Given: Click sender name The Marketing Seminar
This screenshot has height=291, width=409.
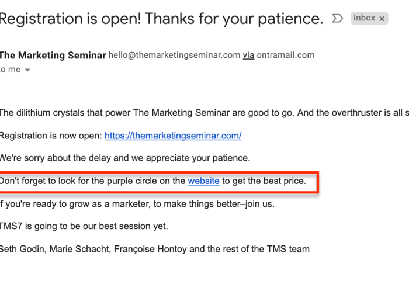Looking at the screenshot, I should [x=53, y=56].
